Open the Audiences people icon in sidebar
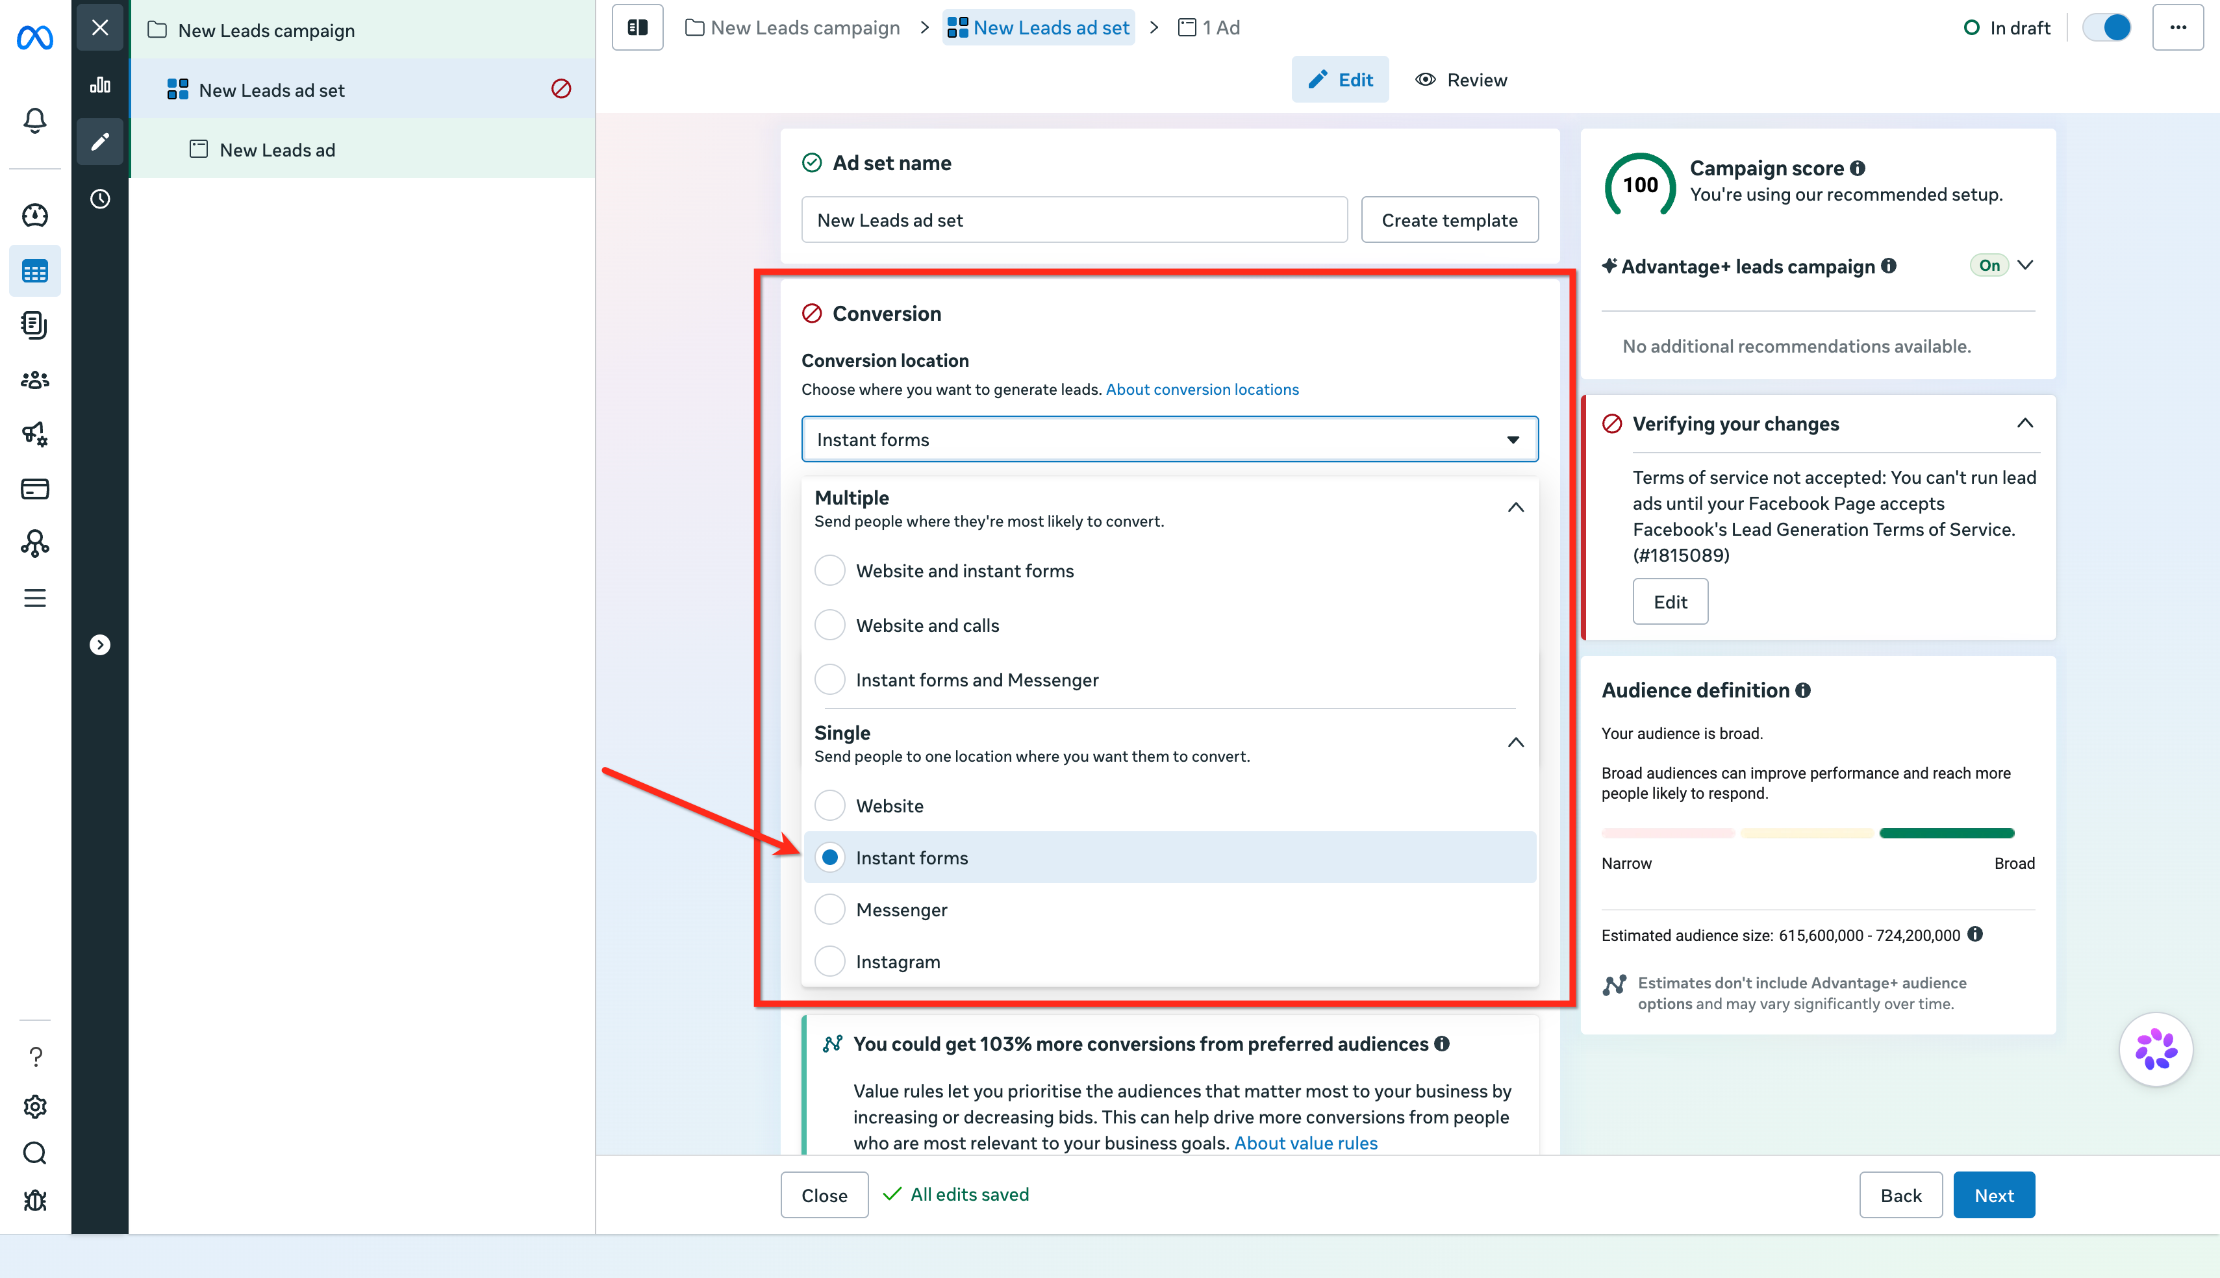2220x1278 pixels. tap(34, 379)
